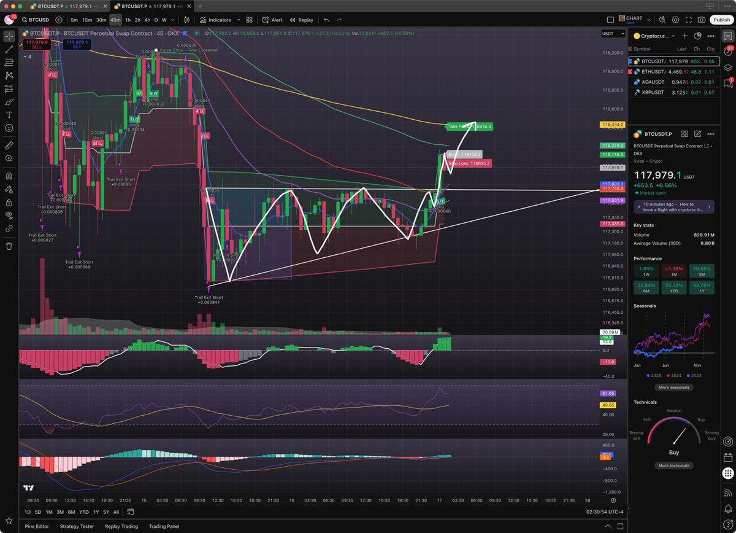Toggle magnet mode in left toolbar
This screenshot has height=533, width=736.
click(x=9, y=176)
